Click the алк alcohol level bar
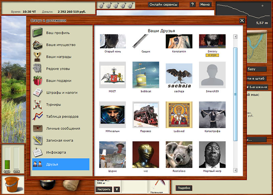The height and width of the screenshot is (195, 273). 16,158
